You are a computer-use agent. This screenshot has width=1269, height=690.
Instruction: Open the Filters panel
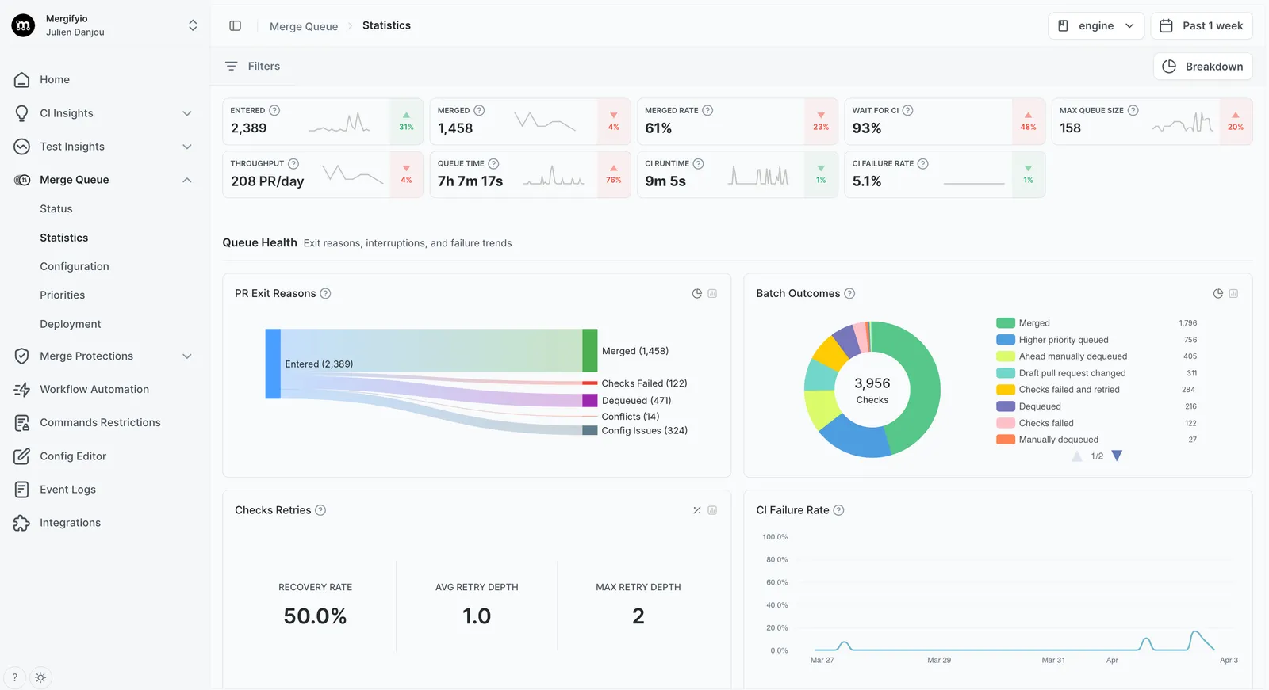pos(252,66)
